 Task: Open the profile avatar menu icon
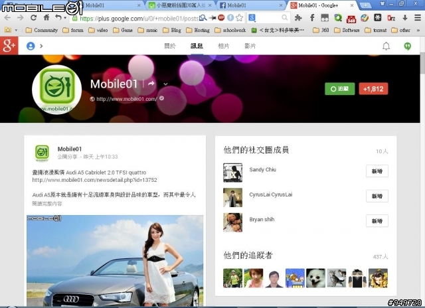(x=31, y=46)
